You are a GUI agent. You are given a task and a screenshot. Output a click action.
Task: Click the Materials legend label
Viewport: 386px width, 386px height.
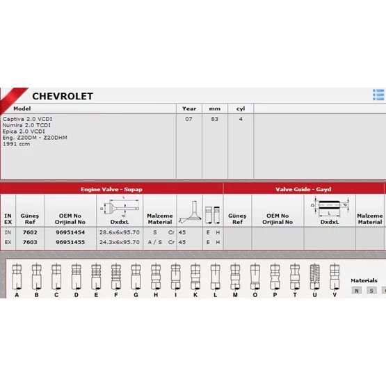(x=364, y=280)
